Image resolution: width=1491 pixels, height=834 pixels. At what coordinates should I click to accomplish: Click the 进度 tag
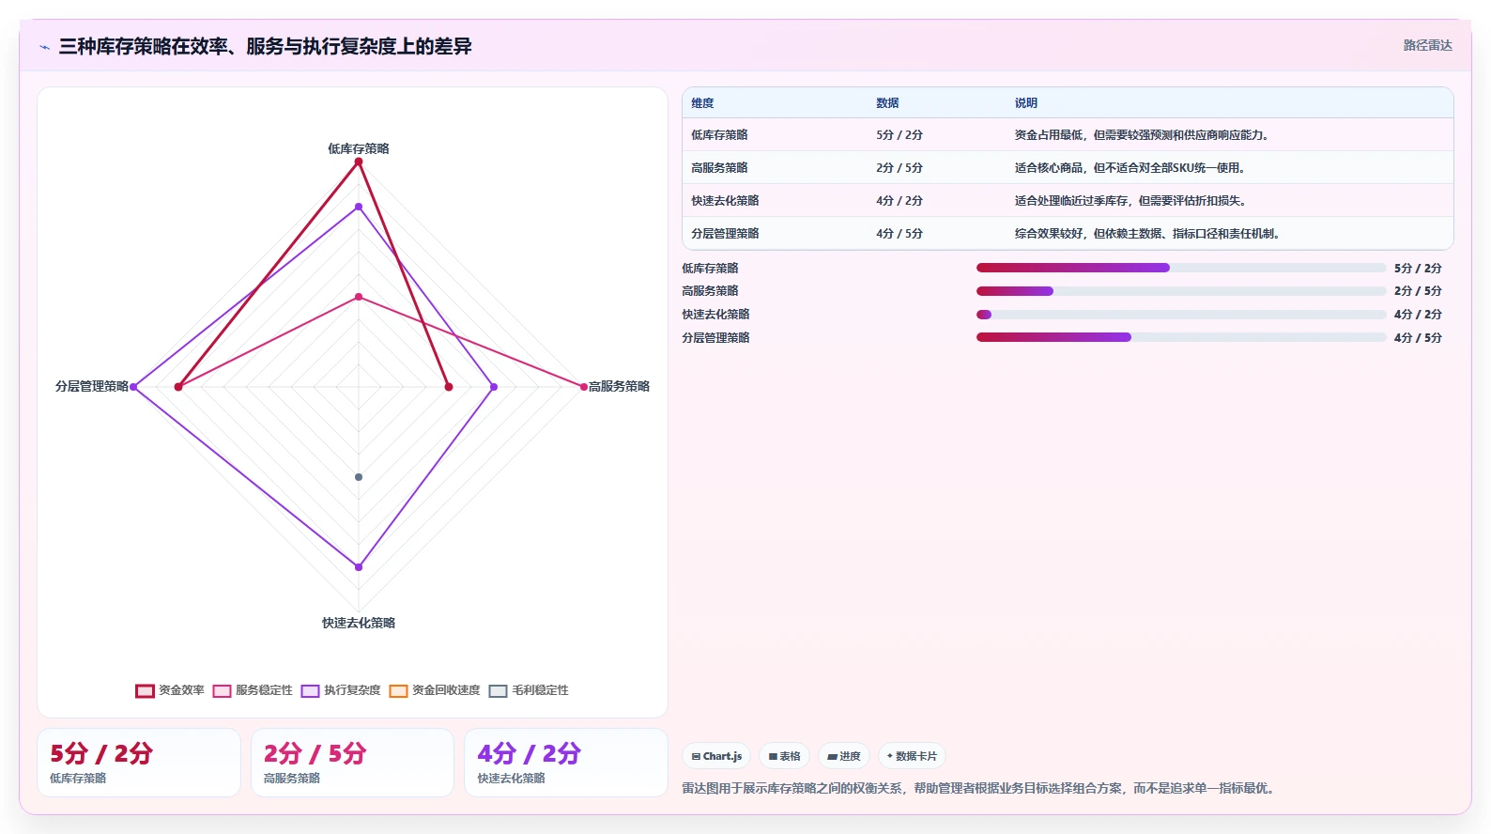[x=844, y=756]
